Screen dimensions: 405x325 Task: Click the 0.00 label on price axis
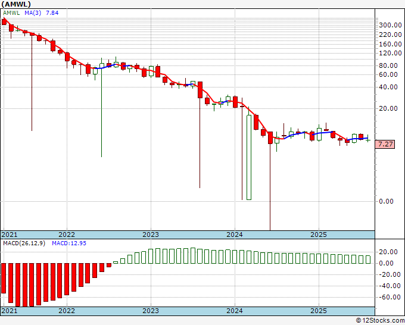click(x=386, y=201)
